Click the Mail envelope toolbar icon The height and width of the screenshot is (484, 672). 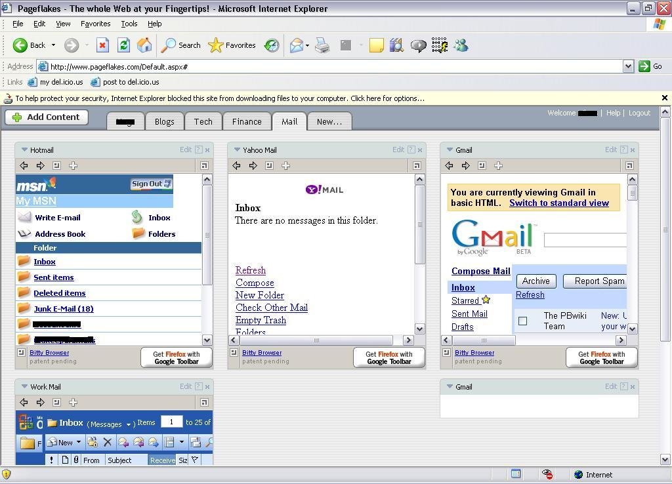pos(296,45)
